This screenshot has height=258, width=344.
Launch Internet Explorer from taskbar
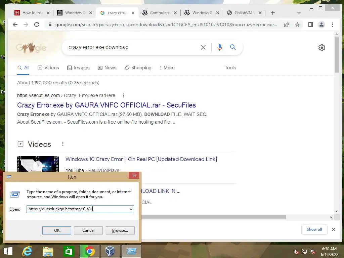[x=27, y=251]
